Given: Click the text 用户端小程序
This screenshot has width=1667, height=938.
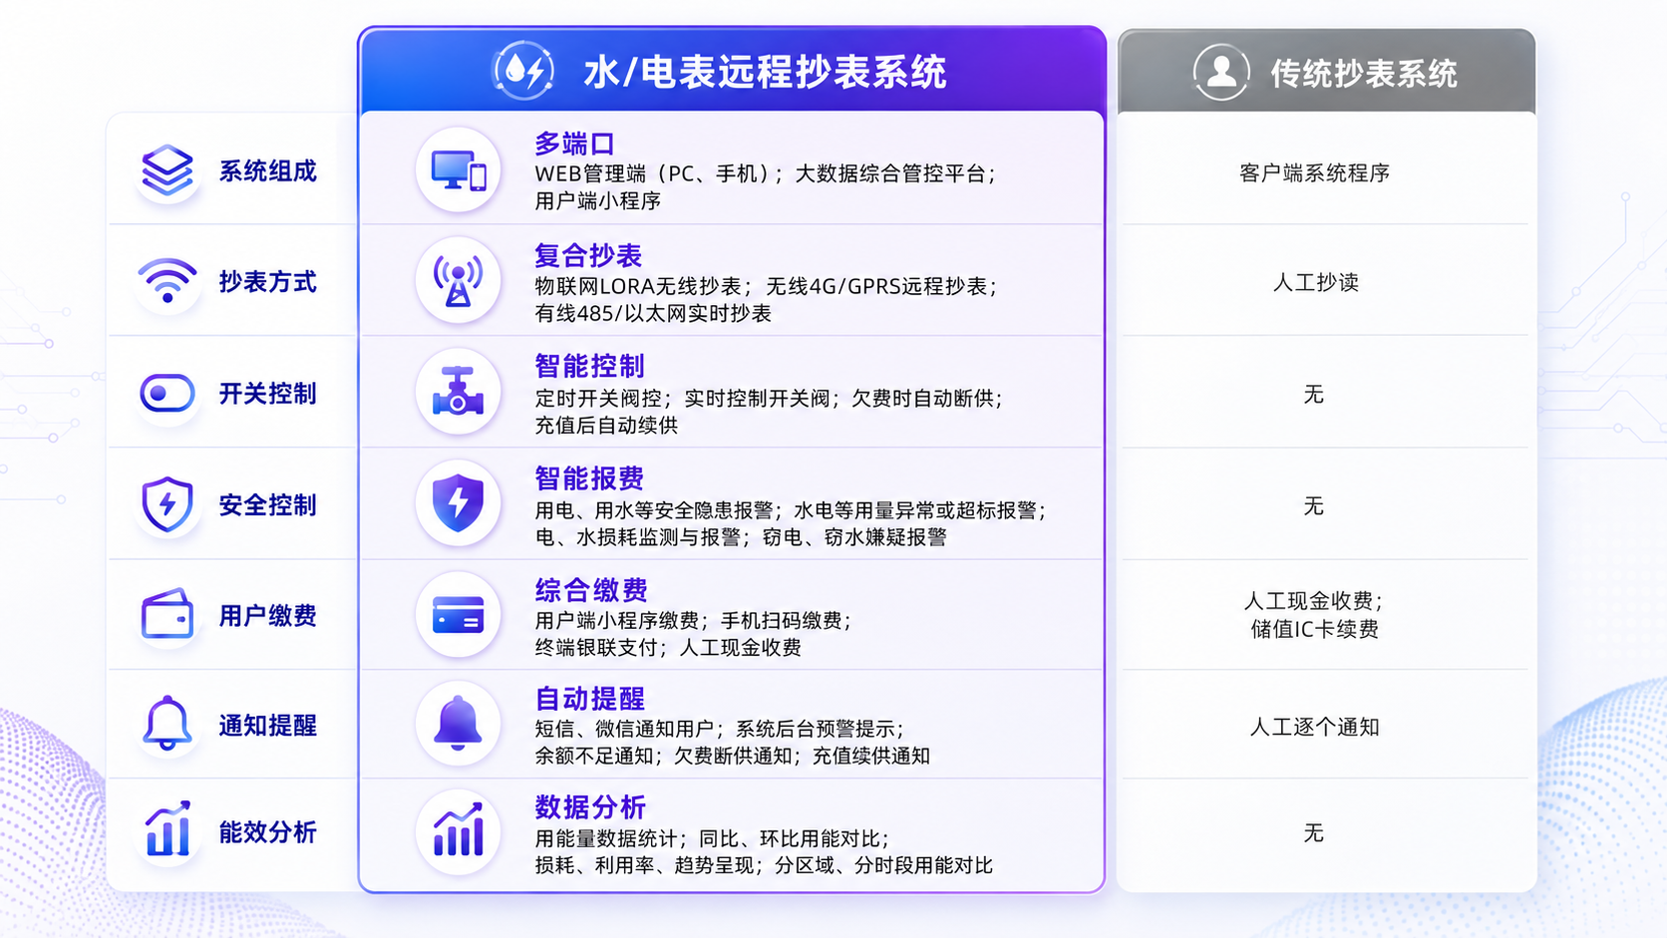Looking at the screenshot, I should tap(598, 201).
